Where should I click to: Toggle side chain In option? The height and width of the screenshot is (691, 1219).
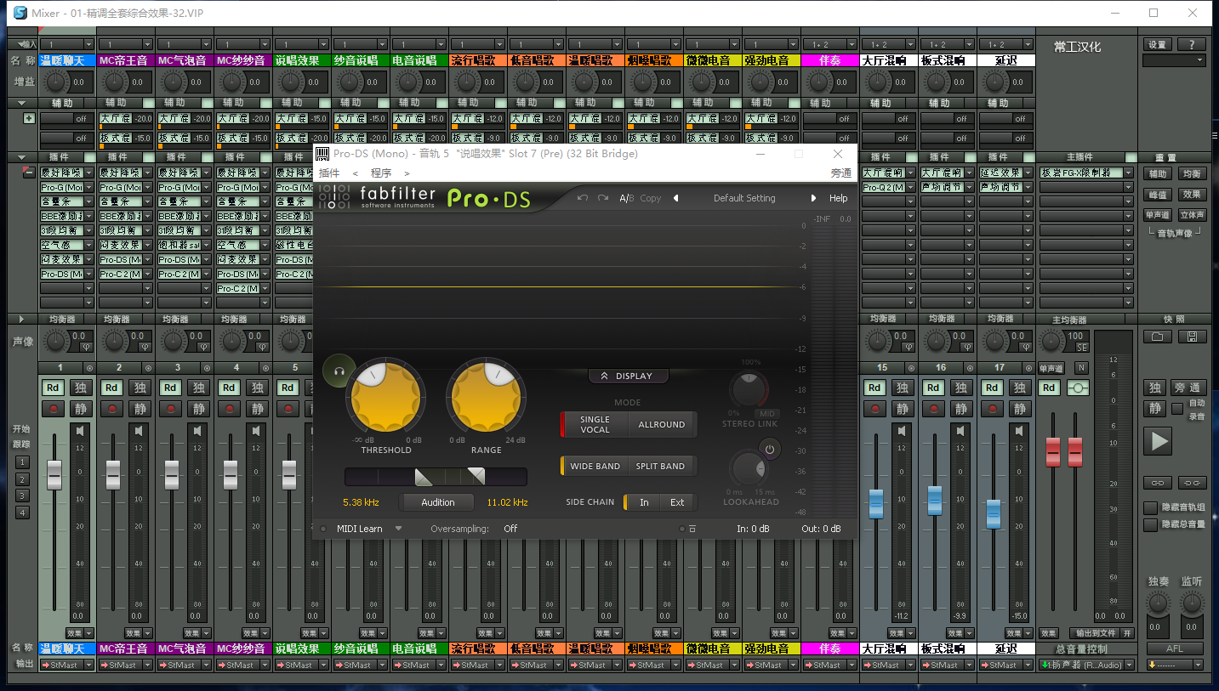[644, 502]
